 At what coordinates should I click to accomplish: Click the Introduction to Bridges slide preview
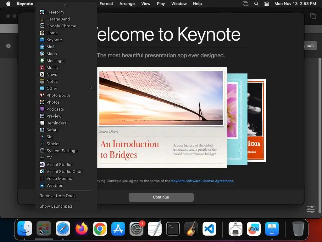[162, 118]
